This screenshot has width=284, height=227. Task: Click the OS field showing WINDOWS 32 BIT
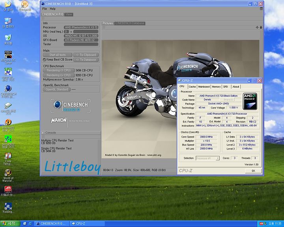[81, 36]
